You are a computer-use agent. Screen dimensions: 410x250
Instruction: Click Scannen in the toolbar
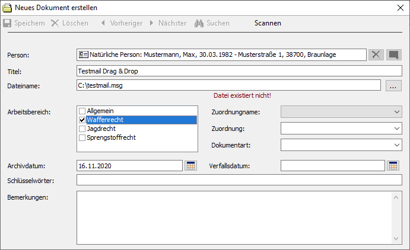coord(268,23)
